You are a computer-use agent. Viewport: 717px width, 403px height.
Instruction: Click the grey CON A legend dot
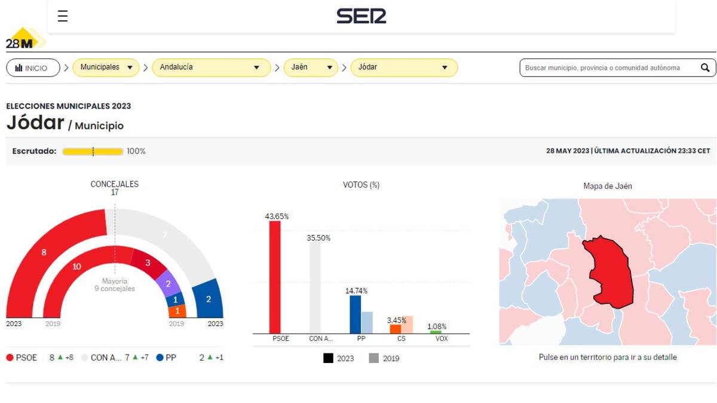[x=84, y=357]
